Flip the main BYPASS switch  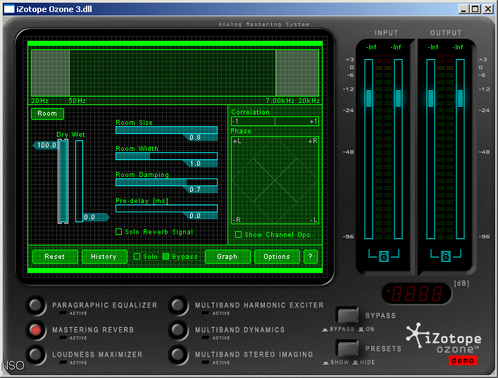coord(348,315)
